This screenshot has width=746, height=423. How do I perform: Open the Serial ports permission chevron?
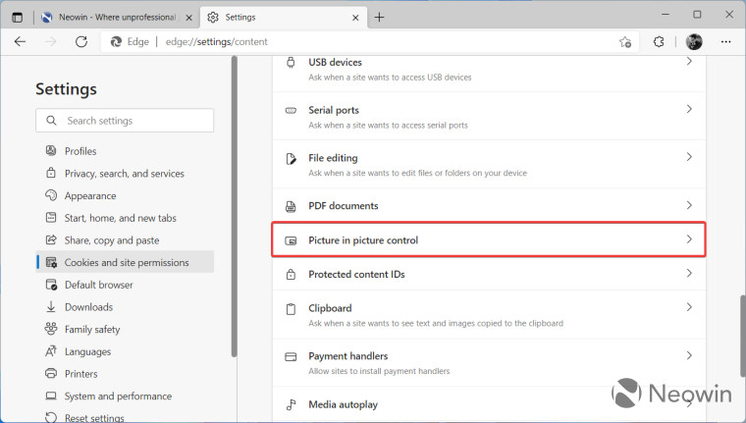[689, 110]
